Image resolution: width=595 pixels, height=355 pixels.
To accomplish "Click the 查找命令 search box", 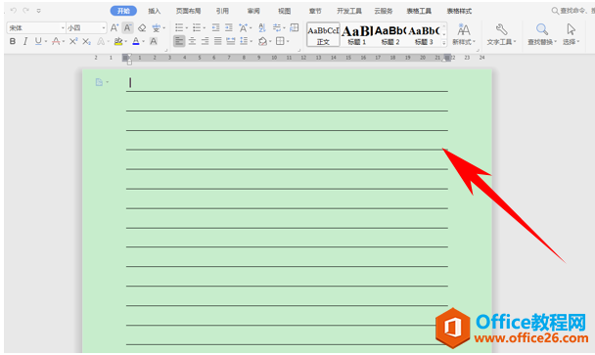I will coord(573,11).
